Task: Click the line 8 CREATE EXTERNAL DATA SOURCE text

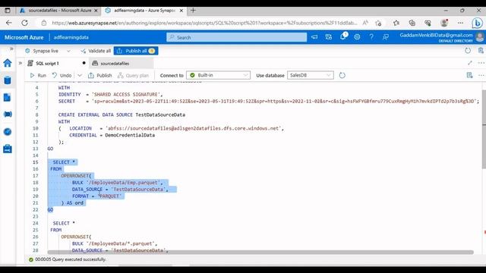Action: pyautogui.click(x=121, y=115)
